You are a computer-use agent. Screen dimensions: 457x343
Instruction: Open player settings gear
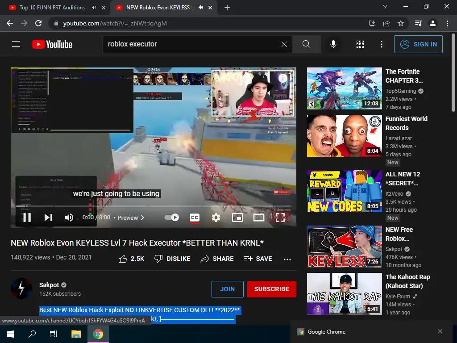click(x=216, y=218)
